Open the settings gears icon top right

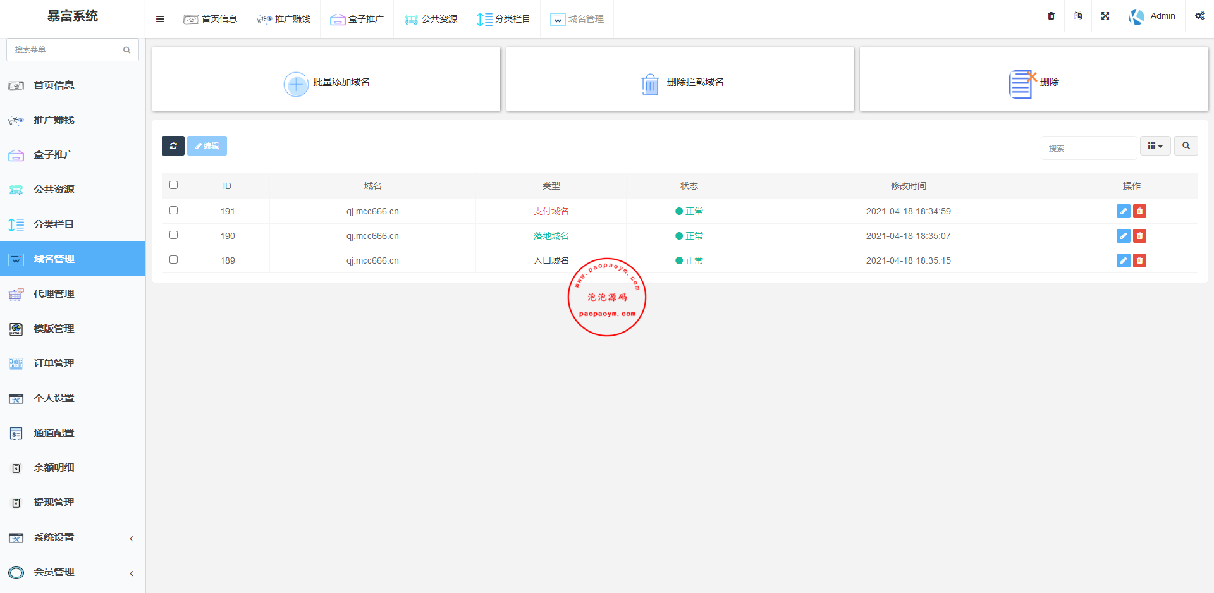[x=1199, y=16]
